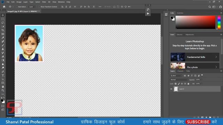This screenshot has width=223, height=125.
Task: Click the Home icon in options bar
Action: [4, 7]
